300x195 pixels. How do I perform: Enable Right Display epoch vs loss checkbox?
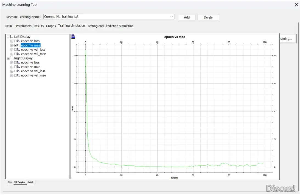tap(15, 62)
